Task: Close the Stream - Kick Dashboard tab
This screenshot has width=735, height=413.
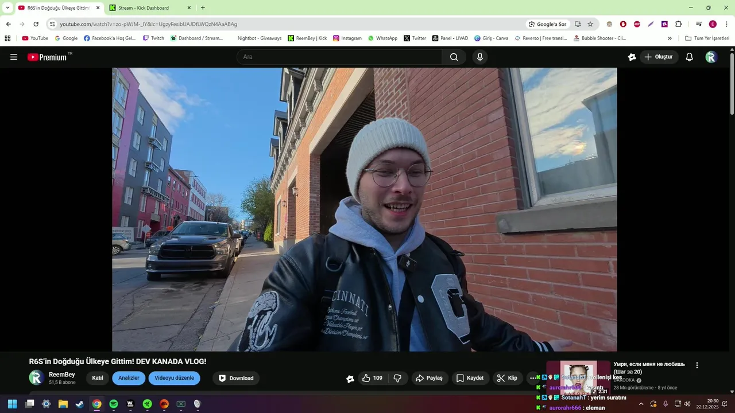Action: (x=189, y=8)
